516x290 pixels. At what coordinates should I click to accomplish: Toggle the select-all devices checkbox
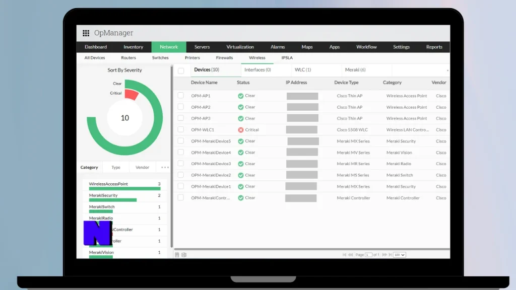[181, 70]
